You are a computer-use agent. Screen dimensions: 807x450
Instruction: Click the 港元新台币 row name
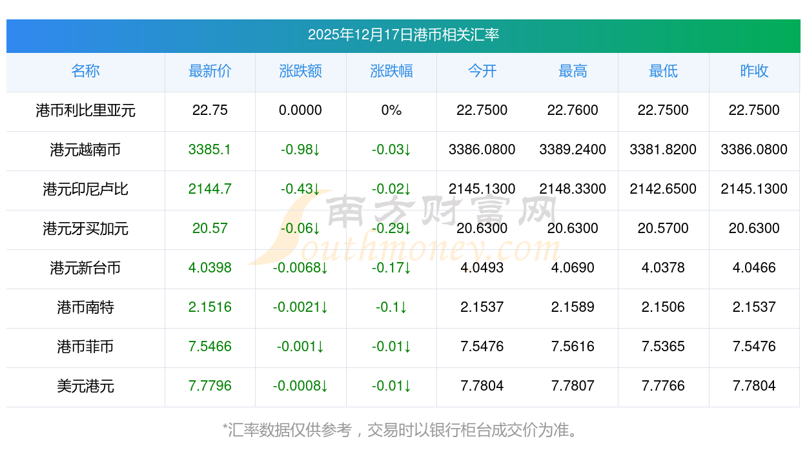click(85, 268)
